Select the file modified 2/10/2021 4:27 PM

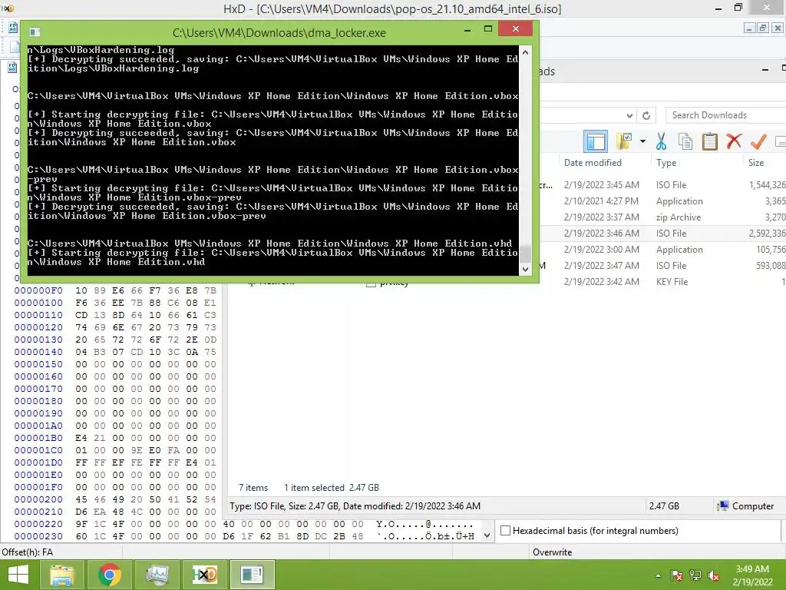point(662,201)
